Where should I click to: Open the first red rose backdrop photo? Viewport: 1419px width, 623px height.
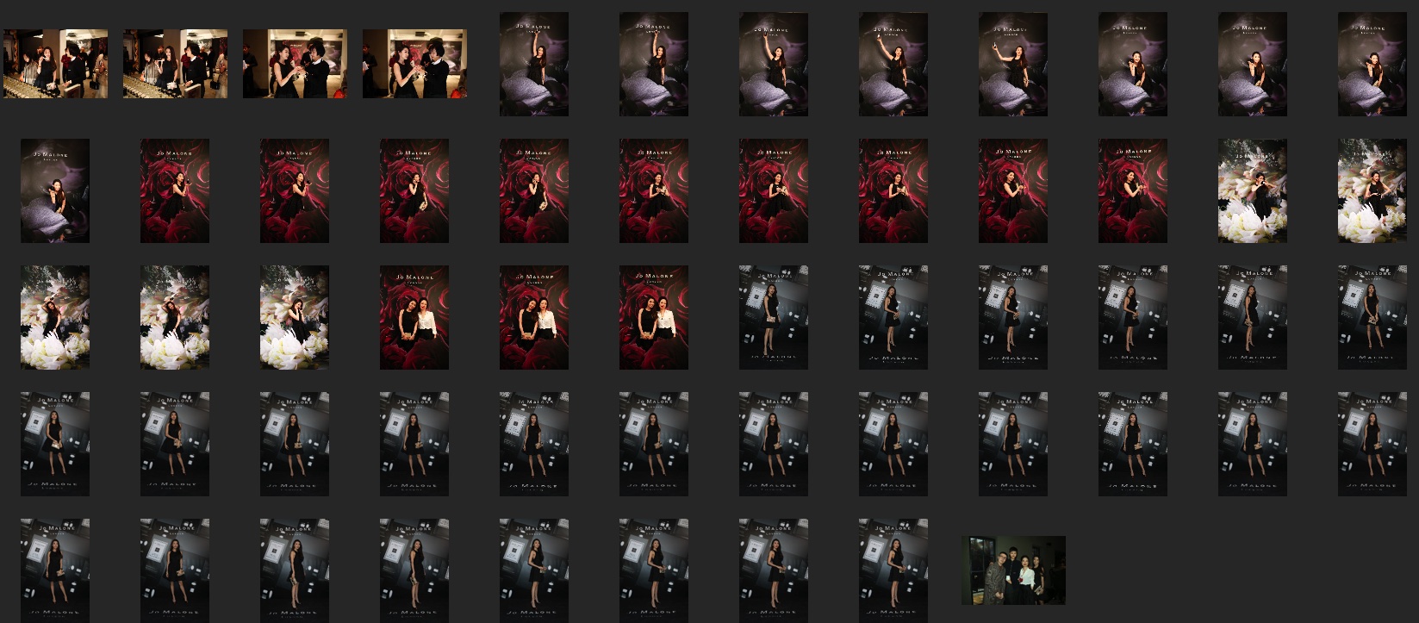click(x=175, y=190)
